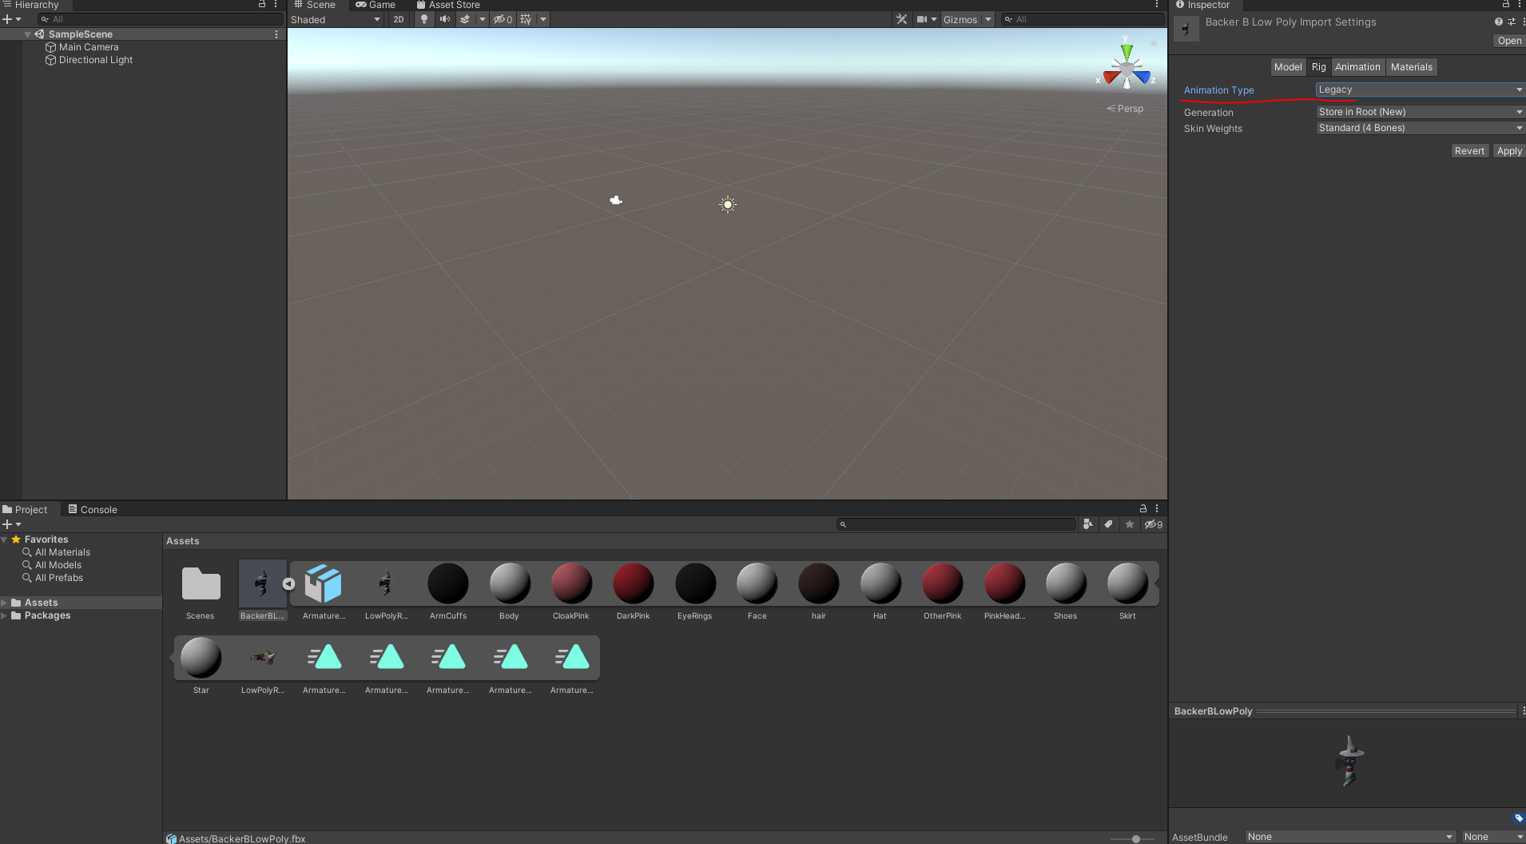The height and width of the screenshot is (844, 1526).
Task: Open the Inspector help reference icon
Action: (x=1499, y=22)
